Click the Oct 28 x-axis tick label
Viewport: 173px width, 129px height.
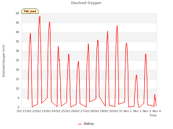pyautogui.click(x=89, y=111)
